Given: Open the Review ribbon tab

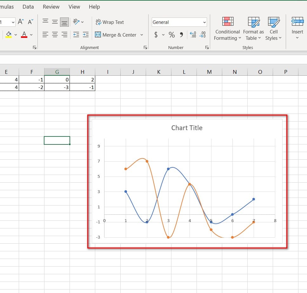Looking at the screenshot, I should pos(51,7).
